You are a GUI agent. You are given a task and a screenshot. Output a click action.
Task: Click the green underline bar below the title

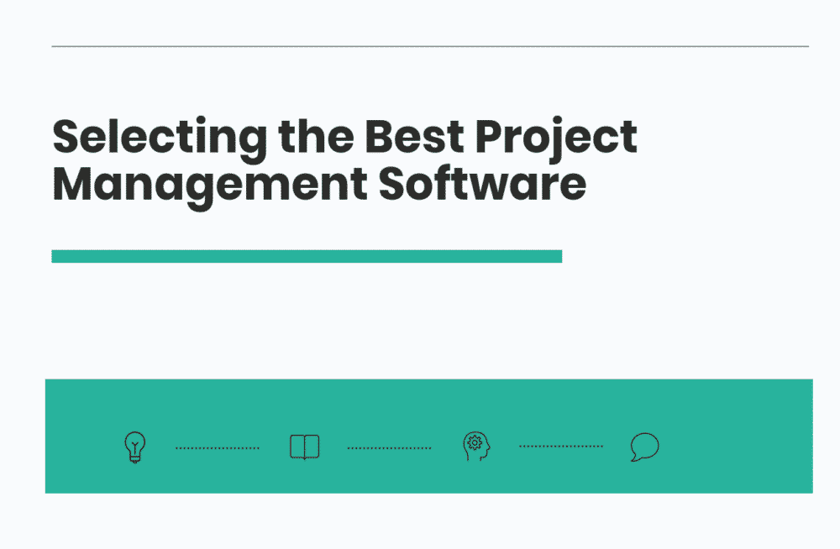[x=308, y=253]
